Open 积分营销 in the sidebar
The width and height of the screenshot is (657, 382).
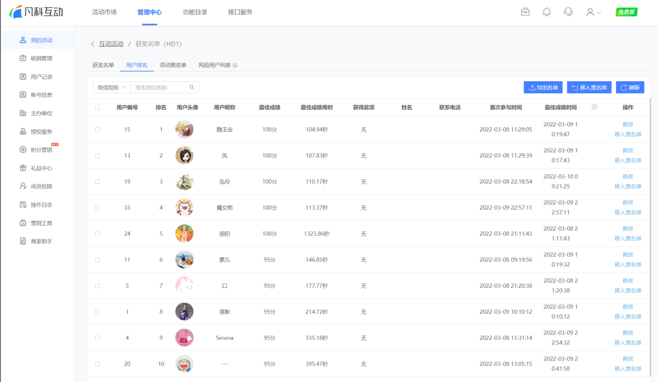[41, 150]
